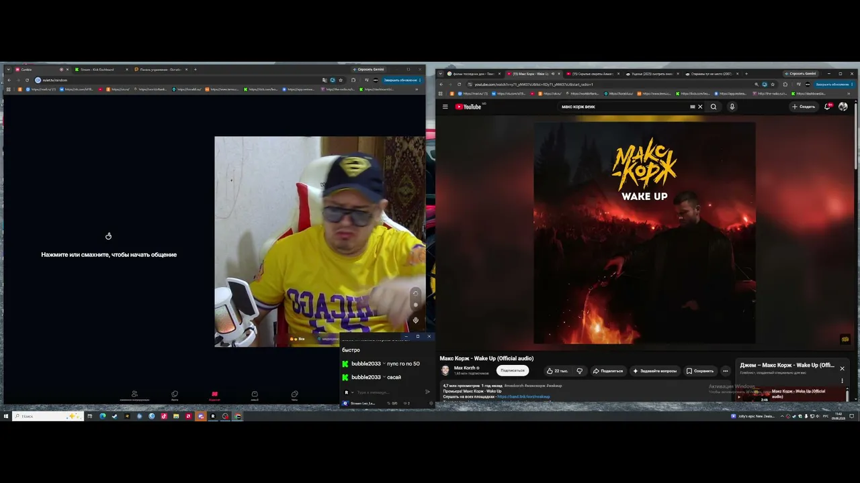Switch to the Ущелье (2025) tab
Viewport: 860px width, 483px height.
click(650, 74)
